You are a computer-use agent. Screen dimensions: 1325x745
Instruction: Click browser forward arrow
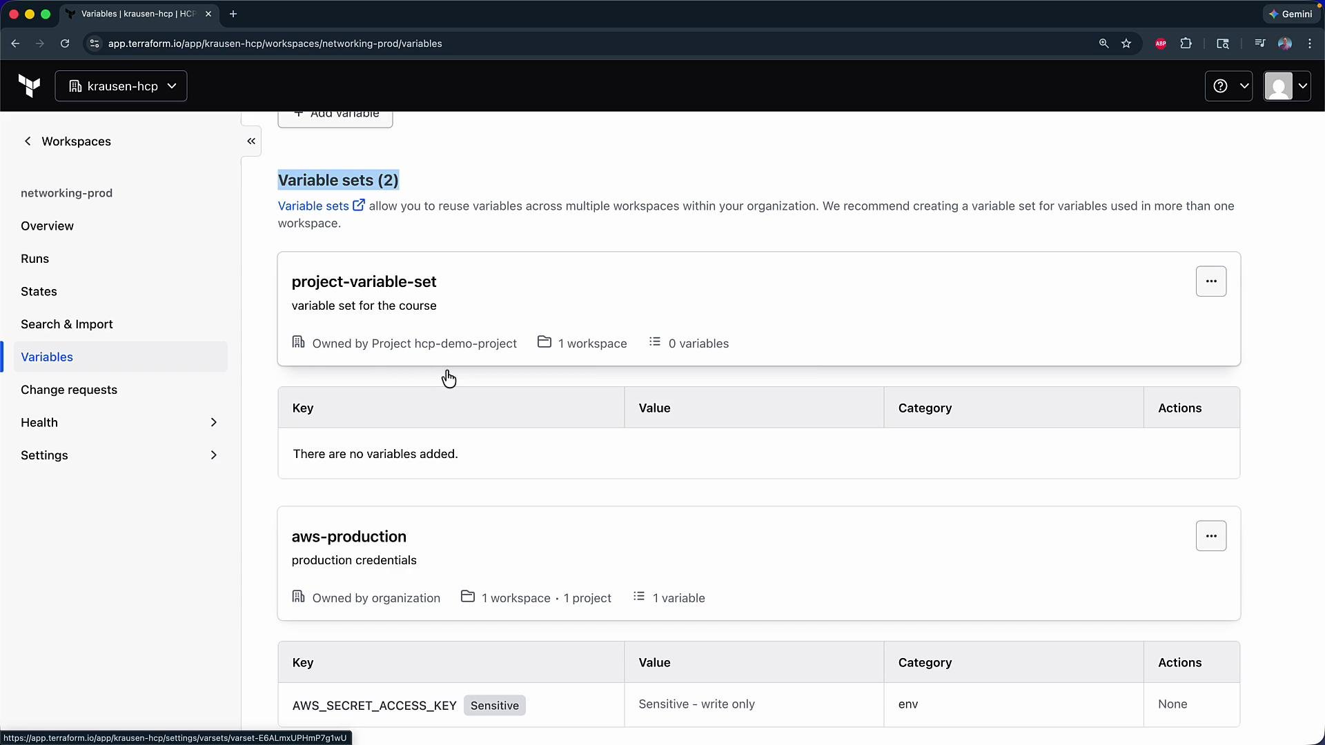click(x=40, y=43)
